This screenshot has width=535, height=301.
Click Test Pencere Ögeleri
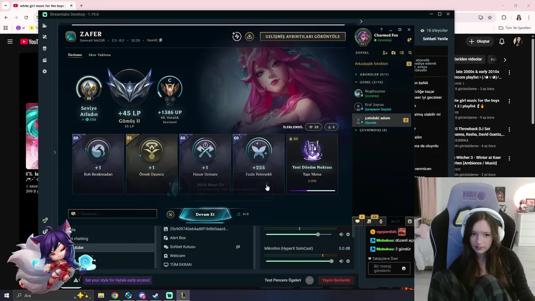tap(283, 280)
